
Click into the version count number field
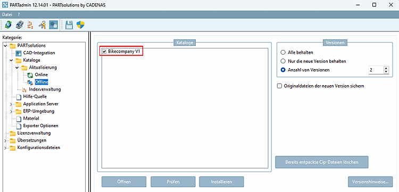click(x=376, y=70)
